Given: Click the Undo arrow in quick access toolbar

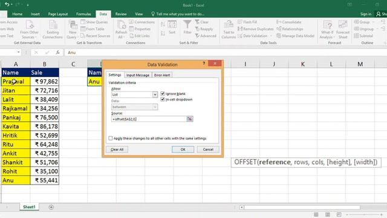Looking at the screenshot, I should pos(7,4).
